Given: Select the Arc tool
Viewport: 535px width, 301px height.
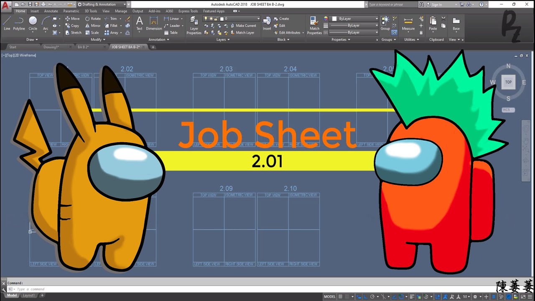Looking at the screenshot, I should (46, 23).
